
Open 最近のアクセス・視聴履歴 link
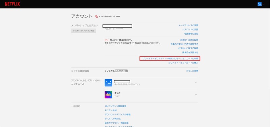click(116, 123)
